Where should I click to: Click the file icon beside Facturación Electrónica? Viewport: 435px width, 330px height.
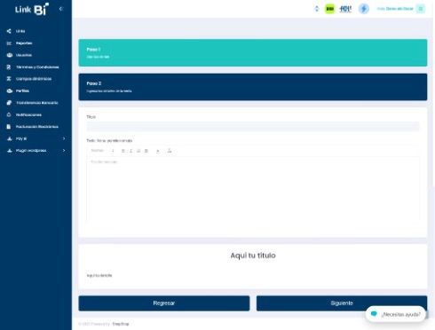[9, 127]
